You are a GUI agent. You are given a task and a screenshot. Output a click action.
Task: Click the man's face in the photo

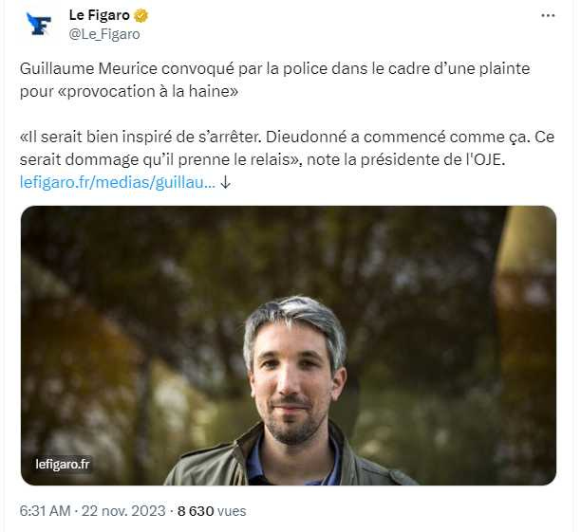(x=292, y=385)
